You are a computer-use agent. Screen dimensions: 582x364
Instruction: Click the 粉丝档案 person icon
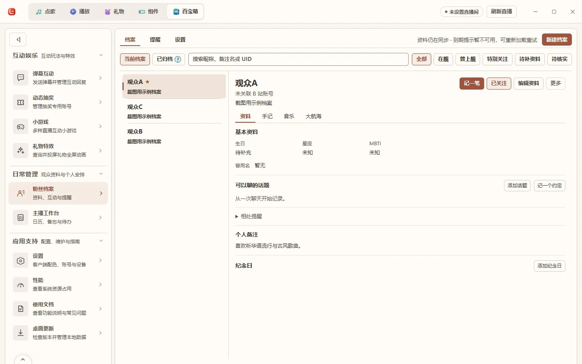[x=21, y=193]
